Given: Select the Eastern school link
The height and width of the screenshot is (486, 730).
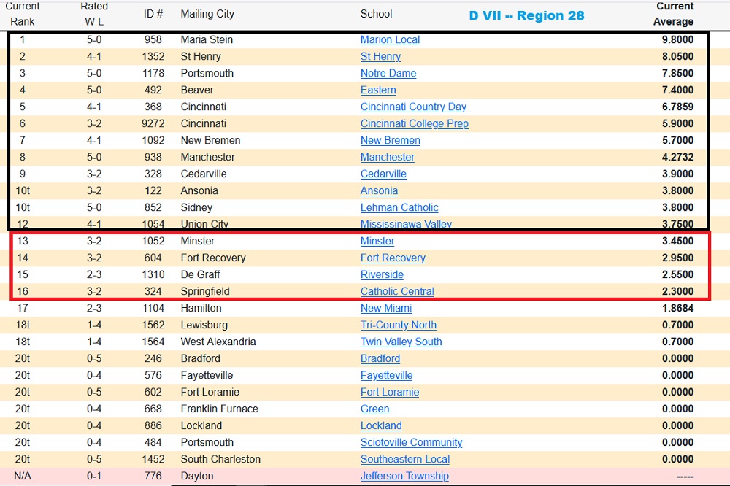Looking at the screenshot, I should coord(378,90).
